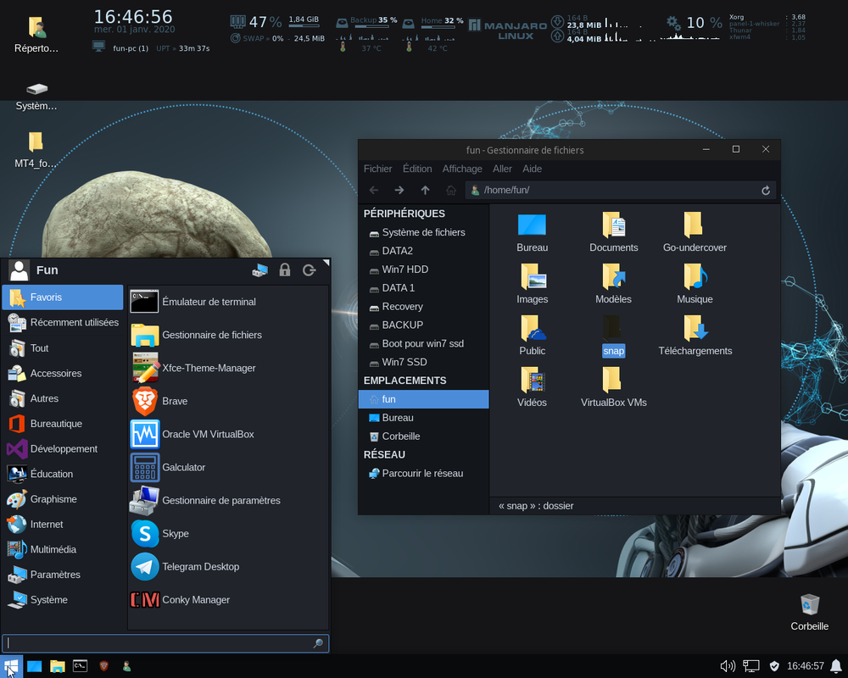The height and width of the screenshot is (678, 848).
Task: Click the lock screen icon in menu header
Action: 284,270
